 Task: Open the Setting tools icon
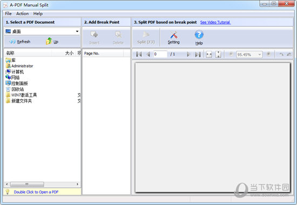173,35
